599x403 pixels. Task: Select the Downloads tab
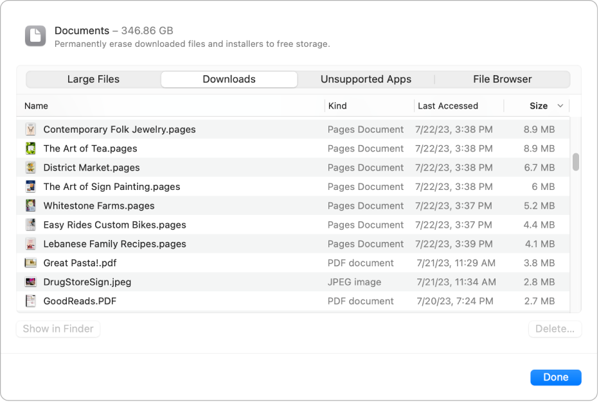(229, 79)
